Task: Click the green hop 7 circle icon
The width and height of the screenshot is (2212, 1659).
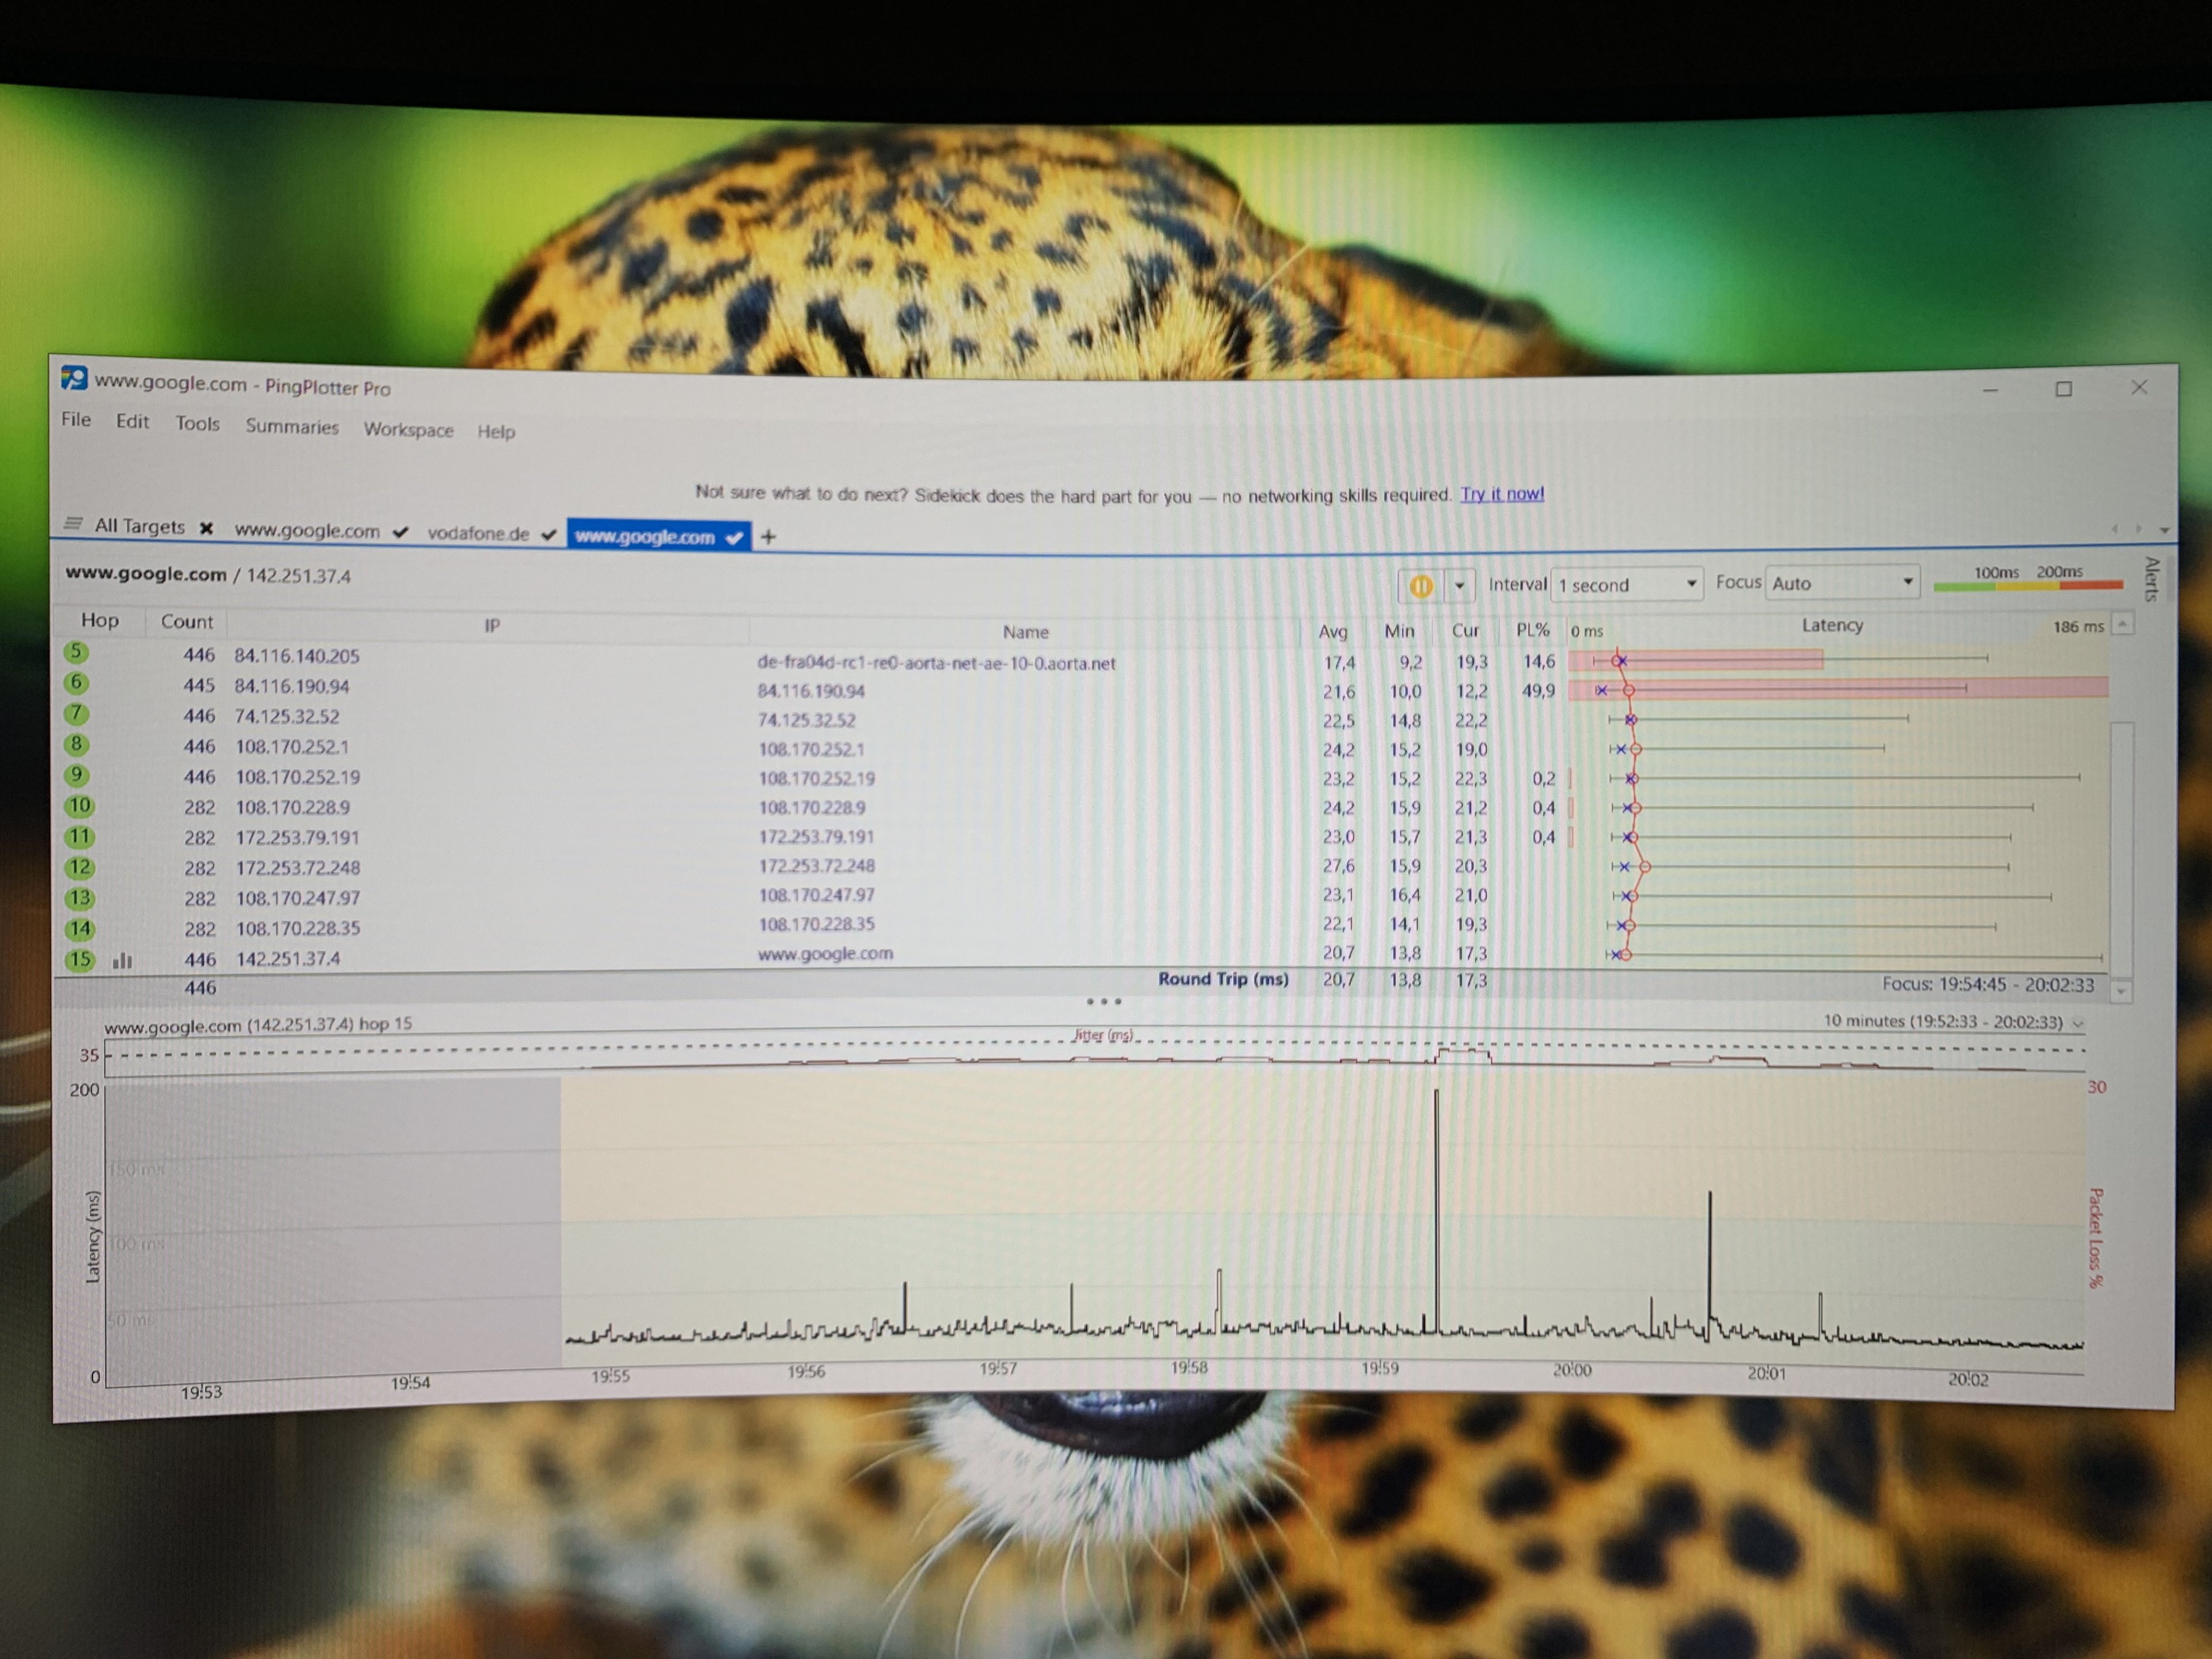Action: [76, 714]
